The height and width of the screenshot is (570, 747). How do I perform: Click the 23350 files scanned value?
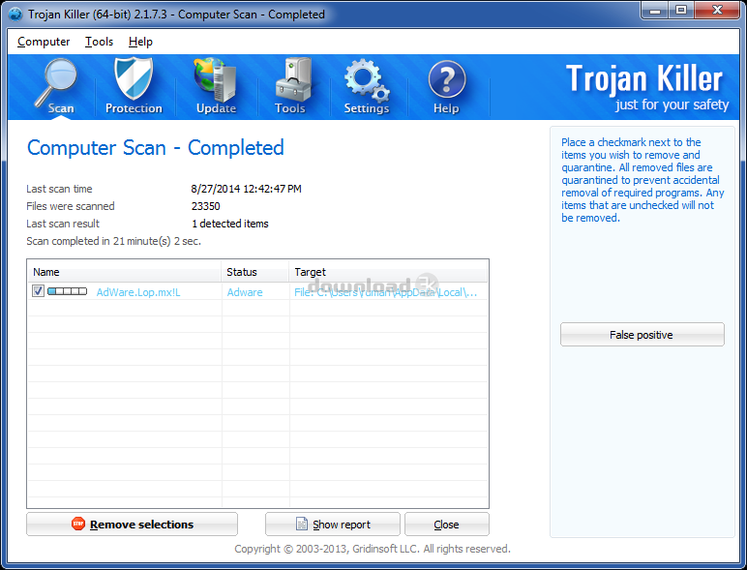[x=206, y=206]
